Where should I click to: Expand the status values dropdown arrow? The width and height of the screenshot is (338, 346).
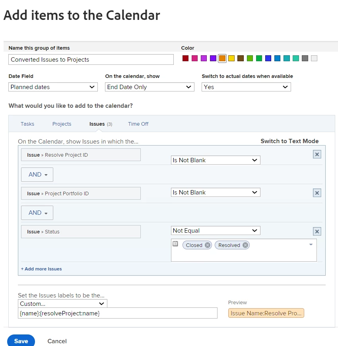point(311,245)
